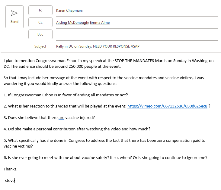Open the Bcc recipients picker button
Image resolution: width=221 pixels, height=190 pixels.
[40, 34]
